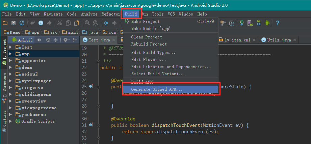Viewport: 311px width, 144px height.
Task: Navigate Forward with the right arrow icon
Action: click(114, 23)
